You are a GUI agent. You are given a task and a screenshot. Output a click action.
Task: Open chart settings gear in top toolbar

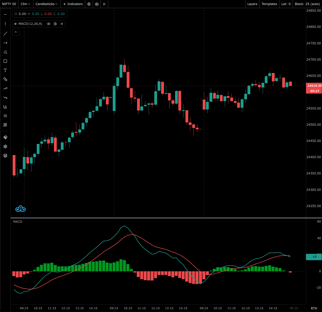(x=89, y=4)
